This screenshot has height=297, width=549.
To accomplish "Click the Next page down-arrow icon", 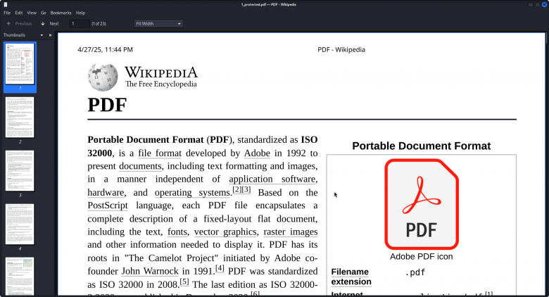I will (43, 24).
